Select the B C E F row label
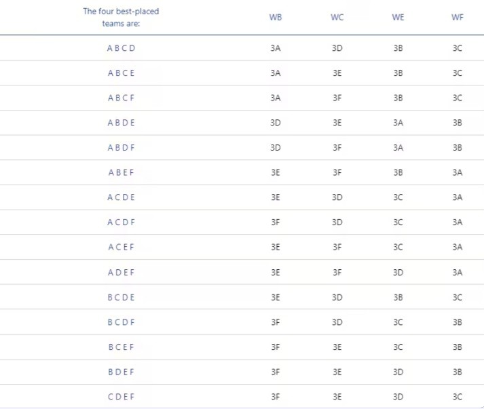Viewport: 484px width, 409px height. coord(121,347)
